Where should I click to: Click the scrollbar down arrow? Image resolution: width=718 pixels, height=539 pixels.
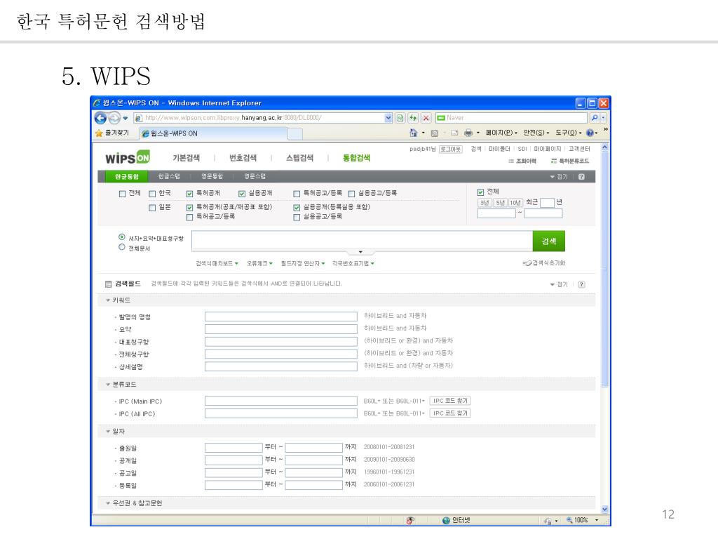[604, 509]
